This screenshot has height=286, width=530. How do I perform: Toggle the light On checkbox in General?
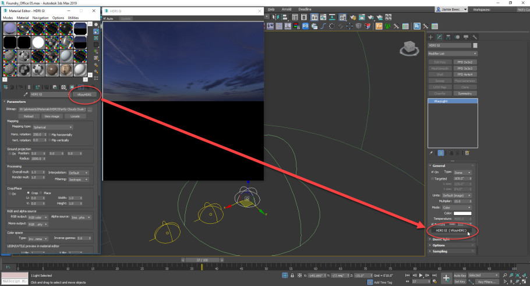pos(432,172)
